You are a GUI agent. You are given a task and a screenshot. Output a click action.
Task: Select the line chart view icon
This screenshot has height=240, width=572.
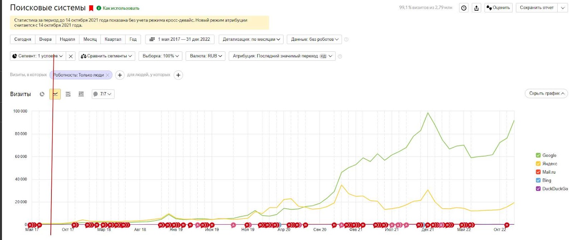(x=55, y=94)
